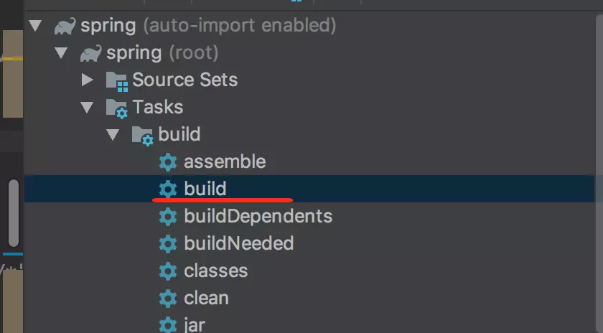Screen dimensions: 603x333
Task: Click the buildDependents gear icon
Action: 168,217
